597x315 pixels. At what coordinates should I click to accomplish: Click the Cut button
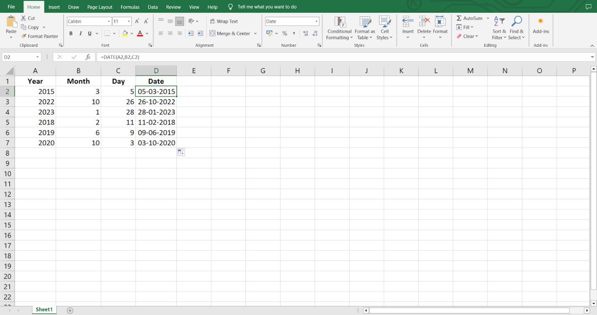click(28, 18)
